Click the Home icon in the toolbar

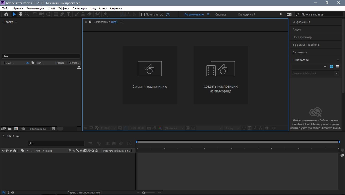tap(6, 14)
